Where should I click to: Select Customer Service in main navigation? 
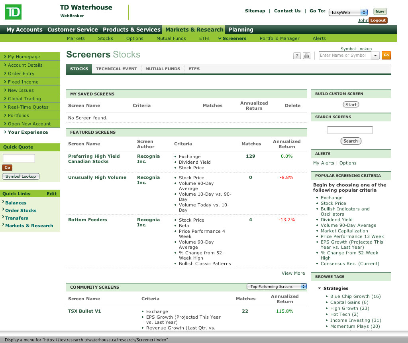[73, 30]
